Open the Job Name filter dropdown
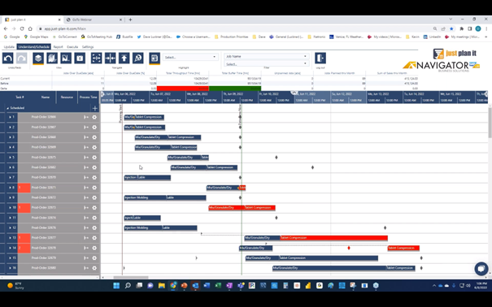The width and height of the screenshot is (492, 307). point(266,56)
